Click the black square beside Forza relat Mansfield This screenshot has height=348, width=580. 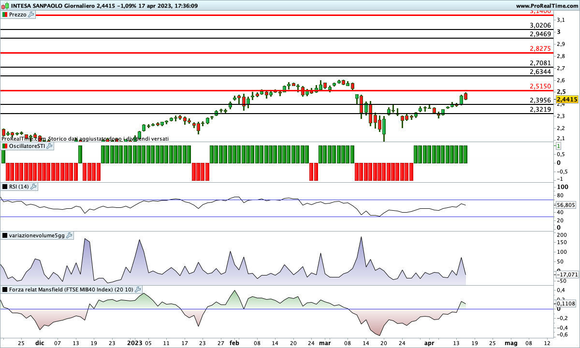5,290
